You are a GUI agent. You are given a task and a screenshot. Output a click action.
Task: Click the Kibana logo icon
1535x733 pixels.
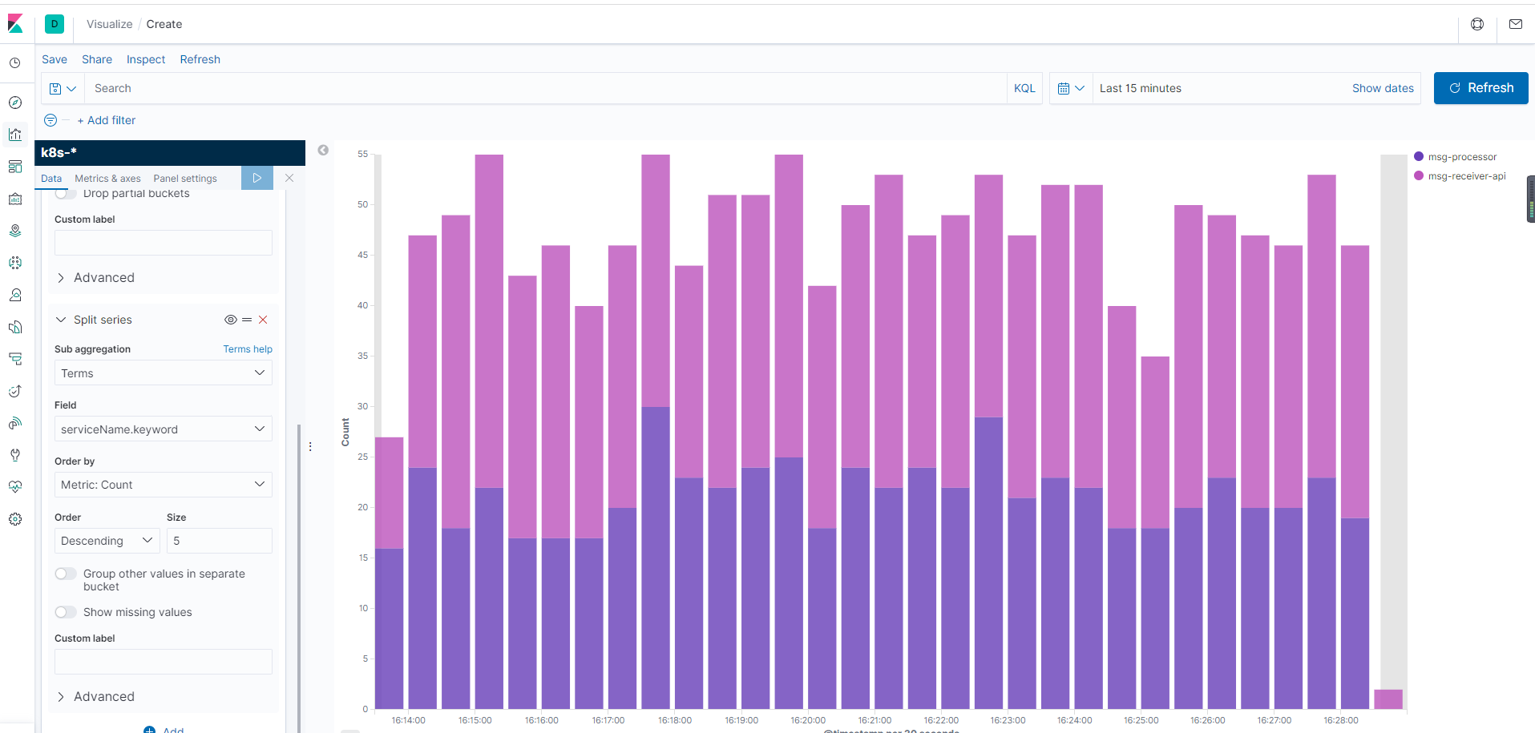pyautogui.click(x=15, y=24)
